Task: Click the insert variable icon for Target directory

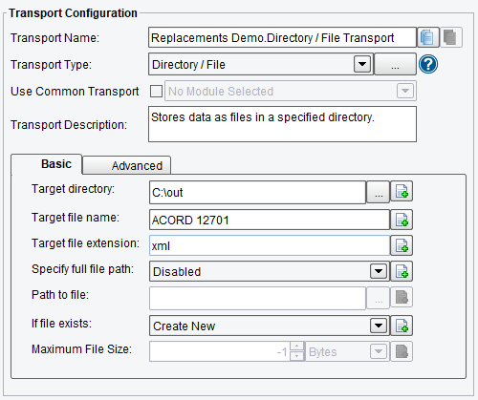Action: (402, 192)
